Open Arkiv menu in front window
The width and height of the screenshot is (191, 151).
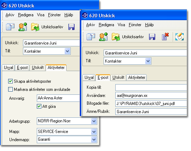click(x=91, y=25)
